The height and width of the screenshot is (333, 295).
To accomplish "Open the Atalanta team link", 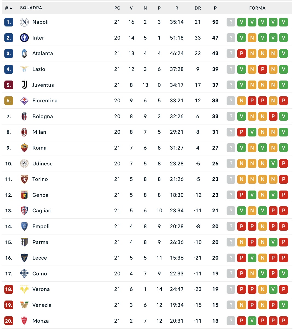I will 42,53.
